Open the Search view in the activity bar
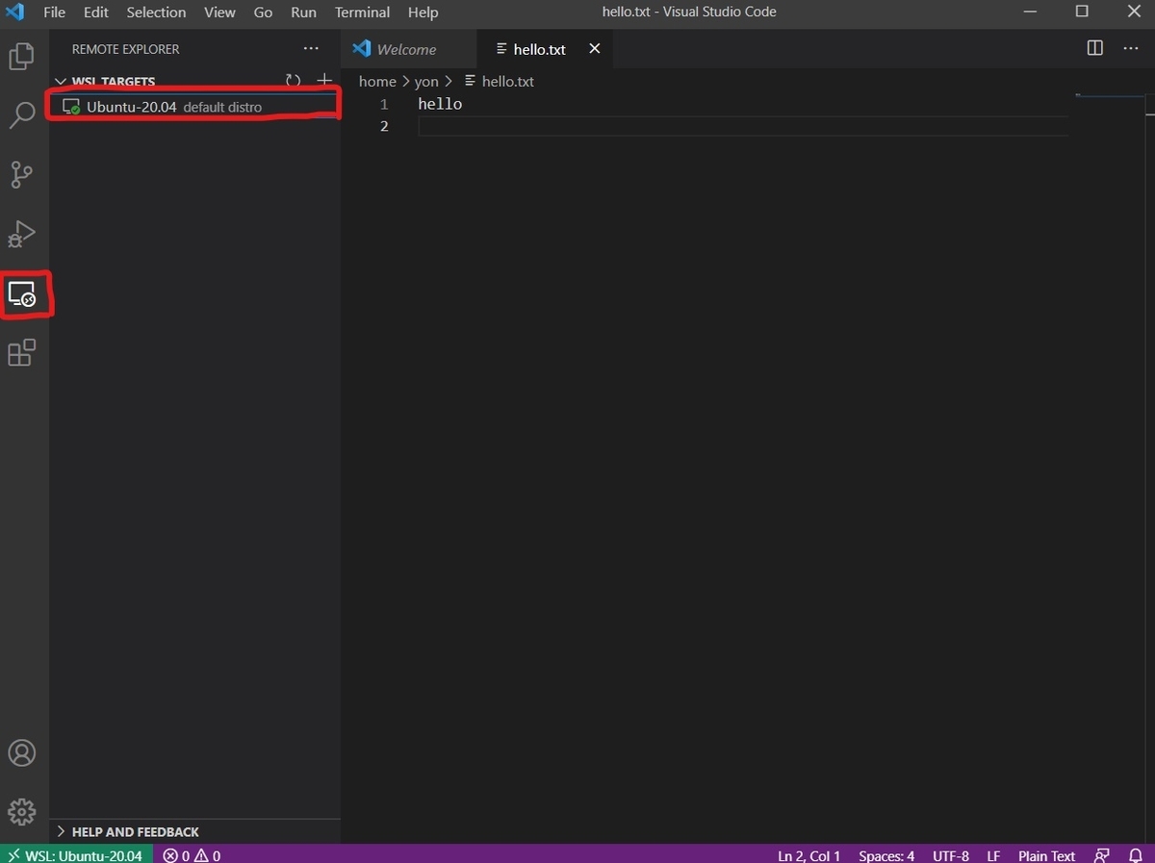Viewport: 1155px width, 863px height. tap(21, 115)
